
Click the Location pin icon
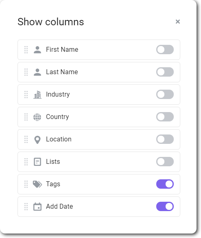click(37, 140)
